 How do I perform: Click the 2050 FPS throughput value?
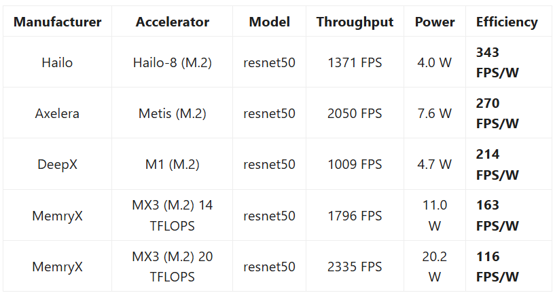[x=355, y=113]
